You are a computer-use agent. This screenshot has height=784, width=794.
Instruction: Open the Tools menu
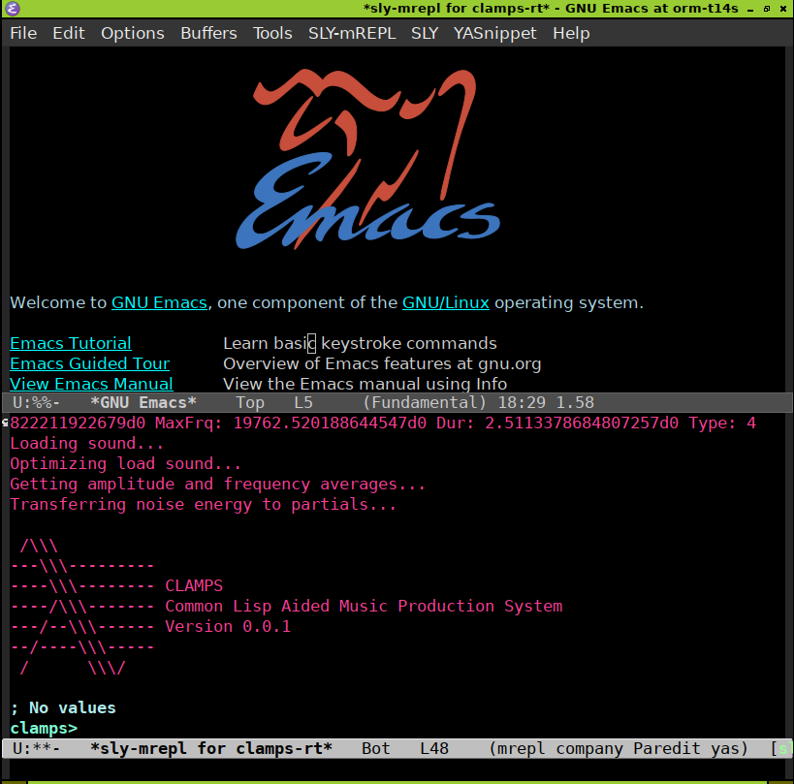(272, 33)
